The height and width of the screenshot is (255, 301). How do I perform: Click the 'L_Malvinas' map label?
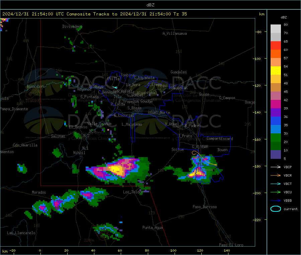point(132,124)
